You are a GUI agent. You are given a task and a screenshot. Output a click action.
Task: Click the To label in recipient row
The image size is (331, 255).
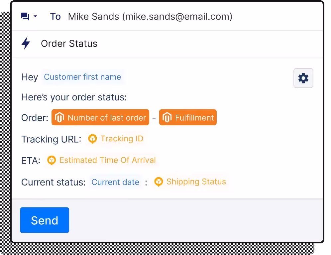point(55,17)
